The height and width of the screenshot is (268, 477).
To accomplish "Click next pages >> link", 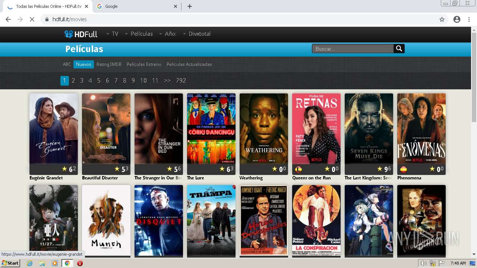I will pyautogui.click(x=167, y=80).
